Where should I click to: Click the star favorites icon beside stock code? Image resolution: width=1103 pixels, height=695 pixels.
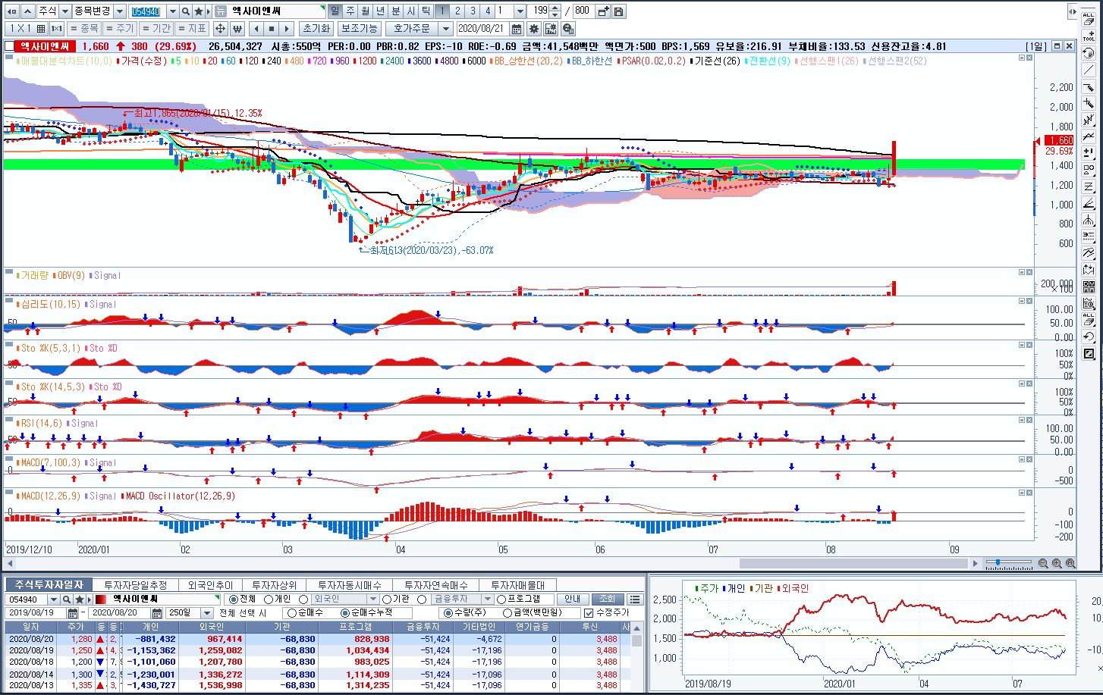click(199, 11)
